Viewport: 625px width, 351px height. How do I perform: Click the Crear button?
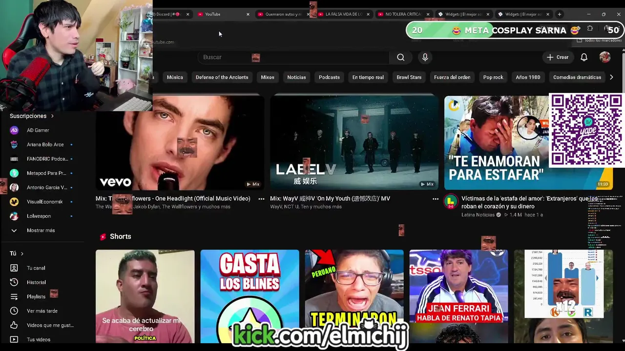point(557,58)
